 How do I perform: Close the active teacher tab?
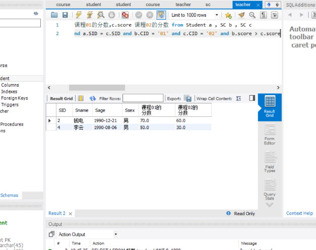pos(258,5)
